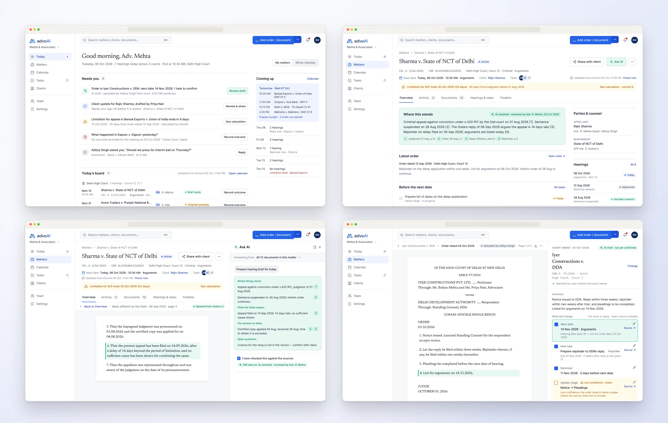Open more options next to Ask AI button
Screen dimensions: 668x423
click(x=632, y=62)
